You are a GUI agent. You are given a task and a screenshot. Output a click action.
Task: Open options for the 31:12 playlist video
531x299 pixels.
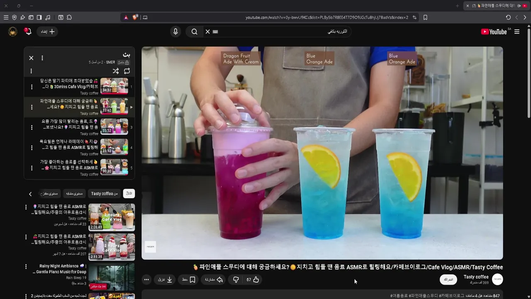point(32,147)
